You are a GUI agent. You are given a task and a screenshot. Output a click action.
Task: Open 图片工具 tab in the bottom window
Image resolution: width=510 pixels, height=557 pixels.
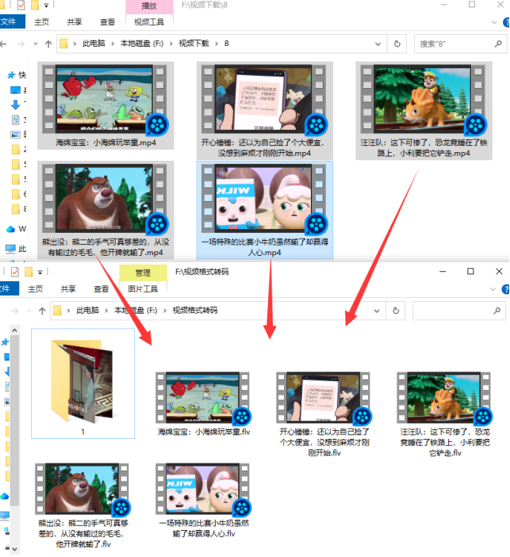[x=143, y=289]
